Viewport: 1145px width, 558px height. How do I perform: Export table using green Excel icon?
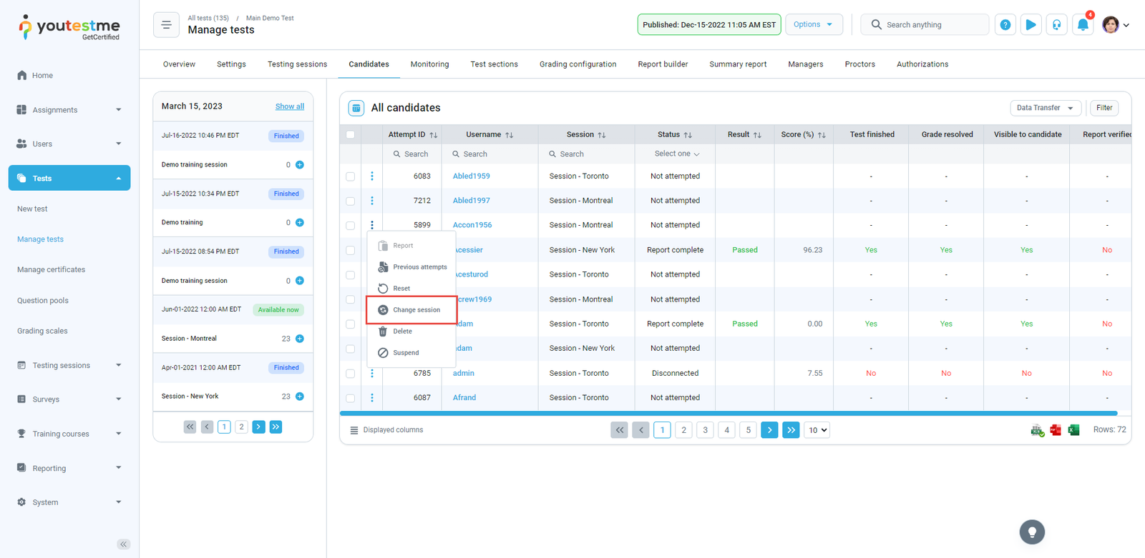(1073, 430)
